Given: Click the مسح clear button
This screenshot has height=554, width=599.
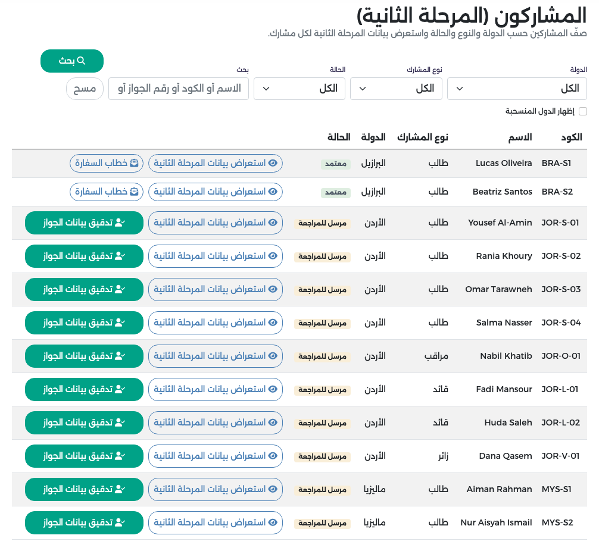Looking at the screenshot, I should click(85, 89).
